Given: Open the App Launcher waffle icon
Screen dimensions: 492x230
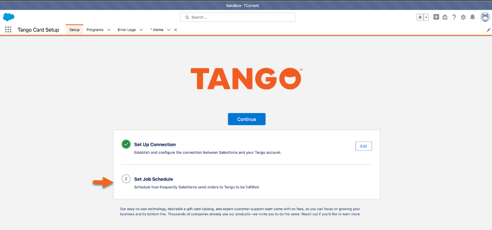Looking at the screenshot, I should [x=8, y=30].
